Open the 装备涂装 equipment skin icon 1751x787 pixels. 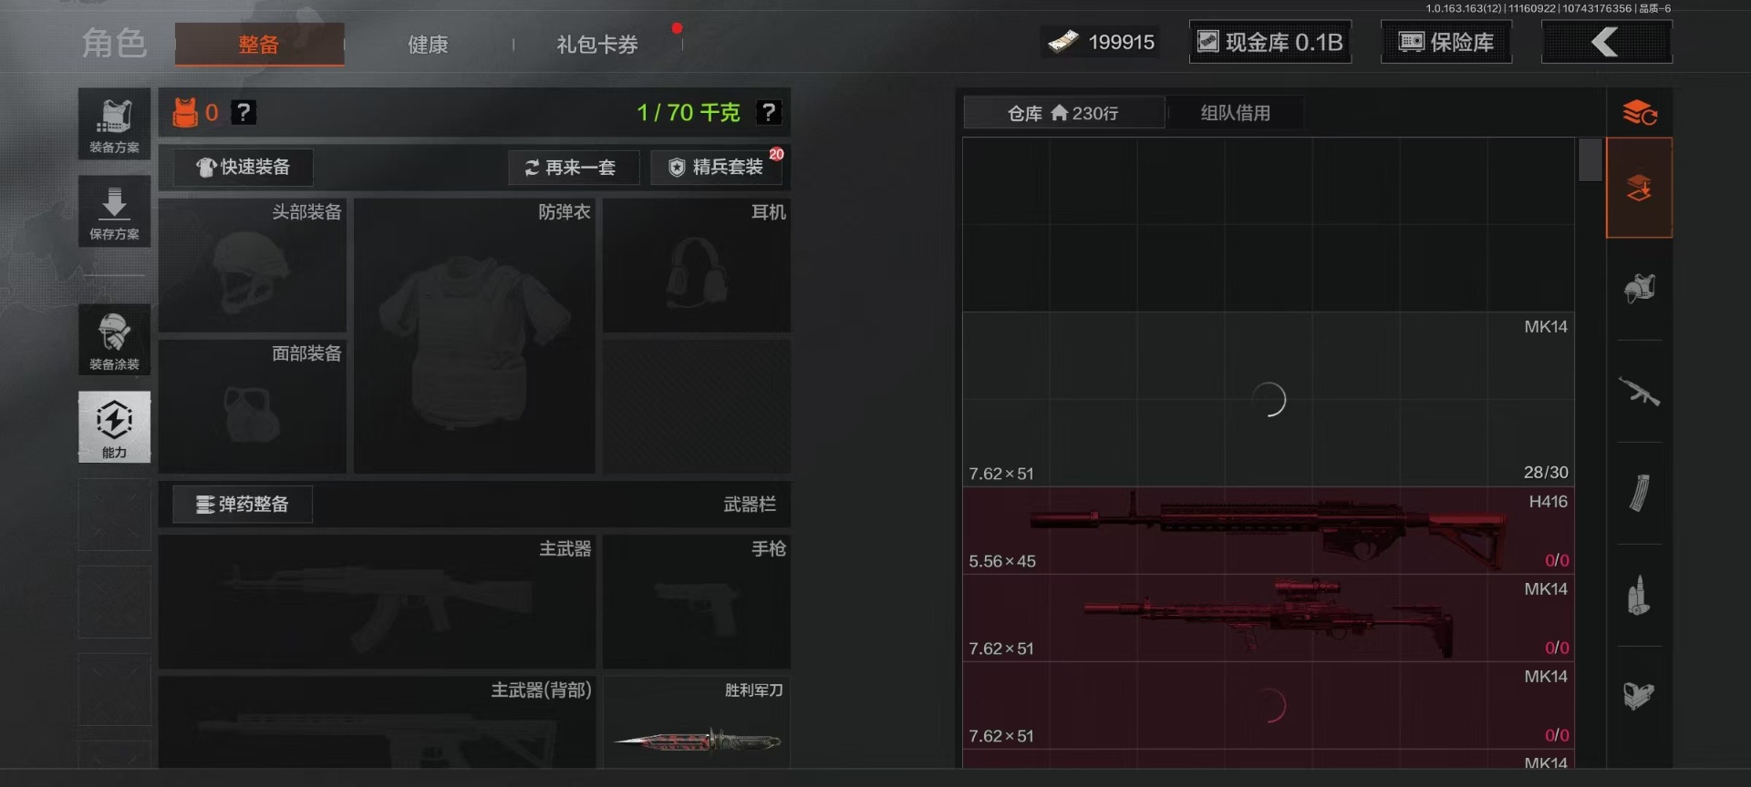114,340
